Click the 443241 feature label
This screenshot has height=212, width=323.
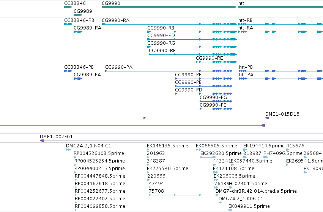222,161
